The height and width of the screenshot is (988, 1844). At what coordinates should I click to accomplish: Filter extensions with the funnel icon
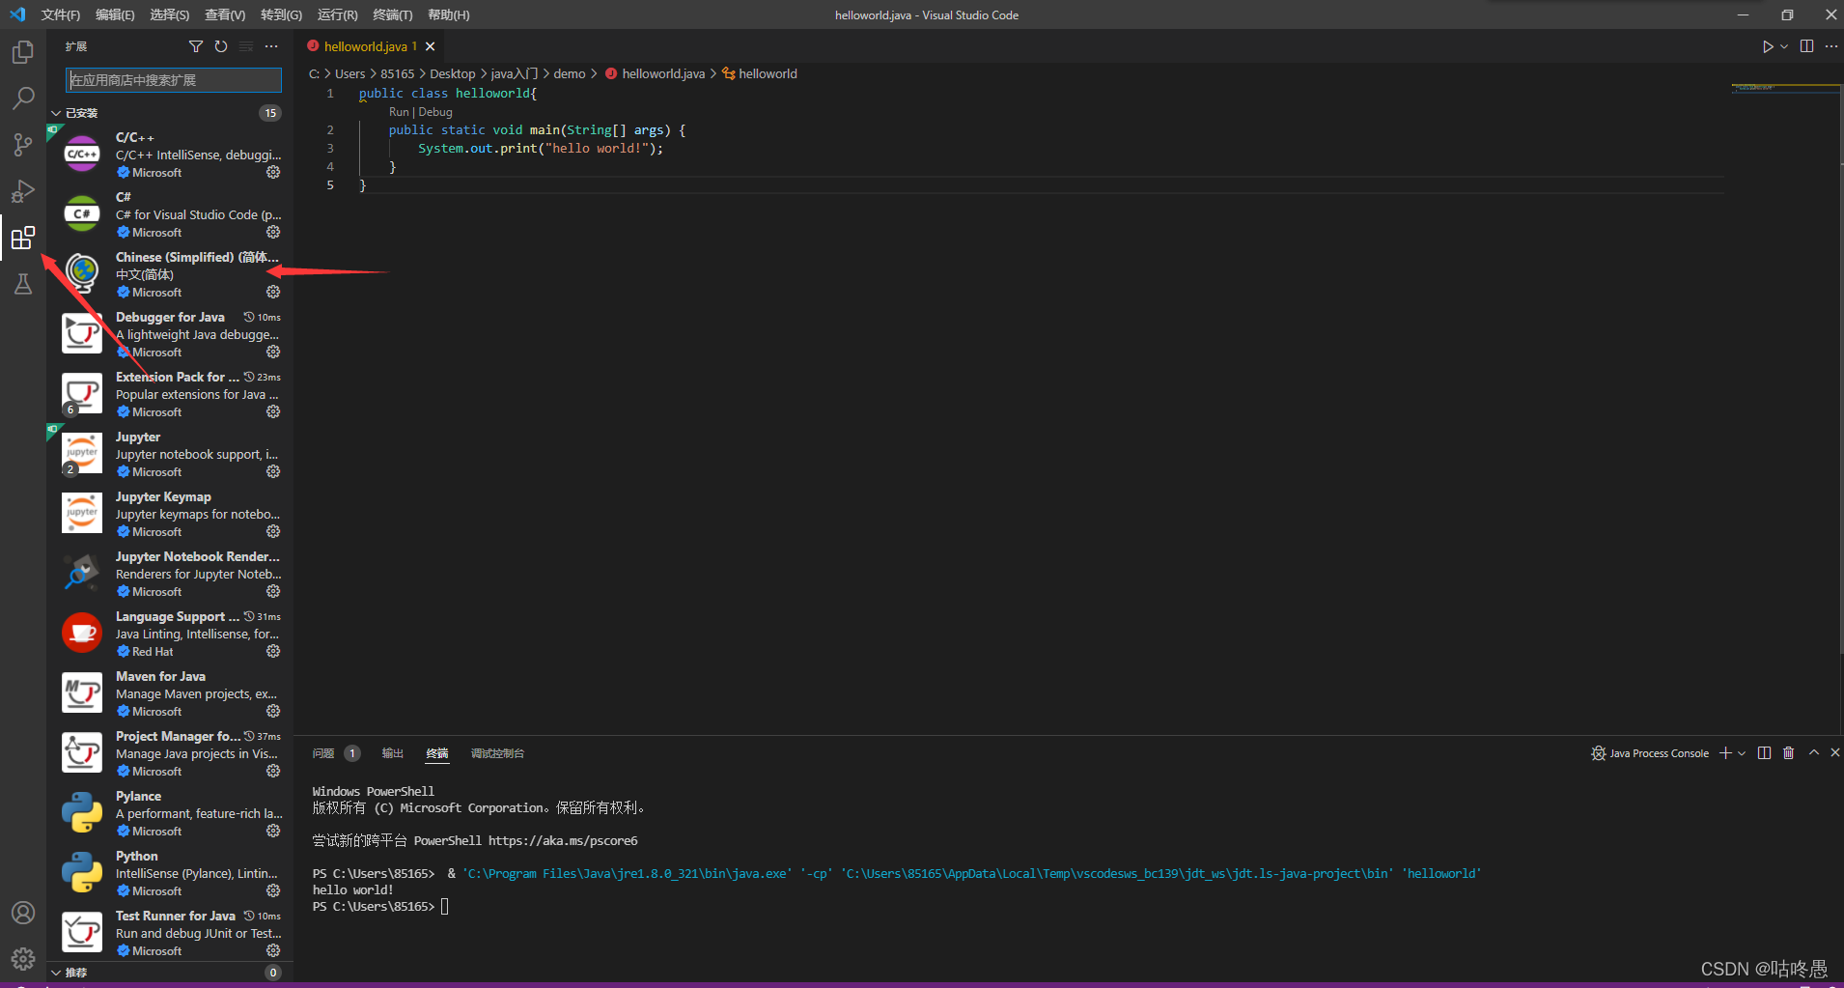tap(196, 46)
